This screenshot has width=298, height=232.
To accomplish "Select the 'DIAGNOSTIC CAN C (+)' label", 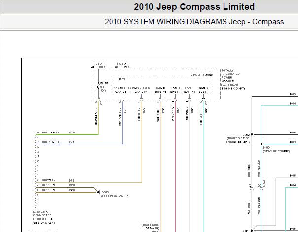I will coord(141,90).
